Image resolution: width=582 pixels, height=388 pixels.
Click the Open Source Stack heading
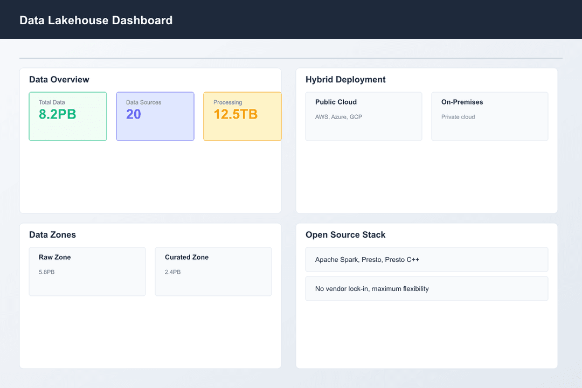coord(345,235)
